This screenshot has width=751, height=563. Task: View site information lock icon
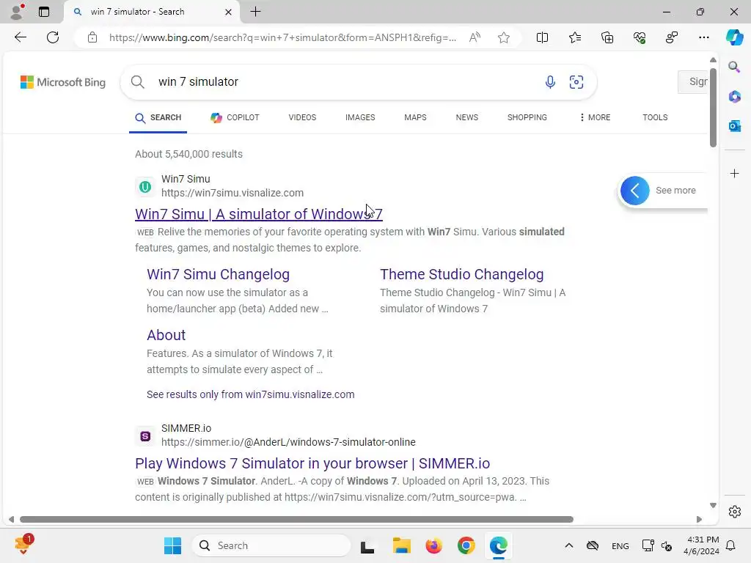tap(92, 37)
